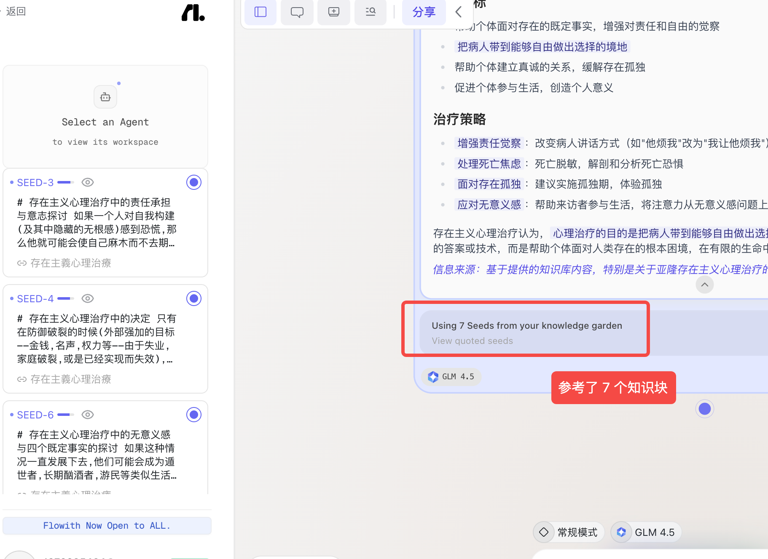Click the link icon under SEED-3
768x559 pixels.
coord(22,263)
